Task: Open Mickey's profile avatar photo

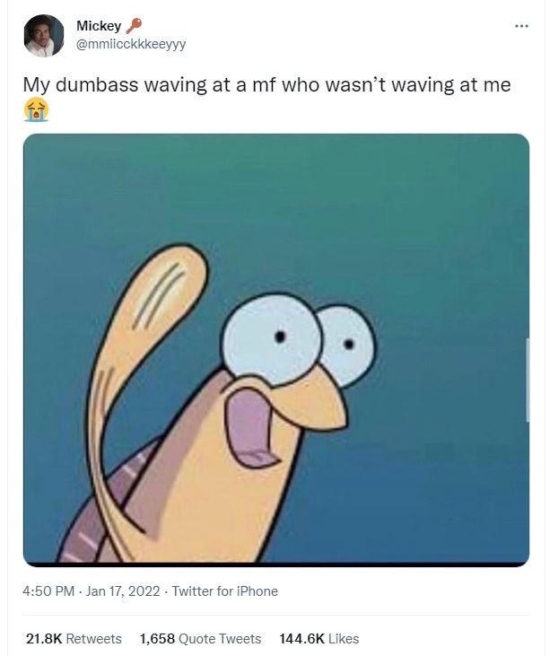Action: click(x=44, y=36)
